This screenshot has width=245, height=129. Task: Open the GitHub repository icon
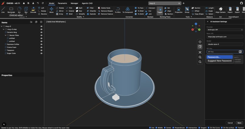(241, 3)
